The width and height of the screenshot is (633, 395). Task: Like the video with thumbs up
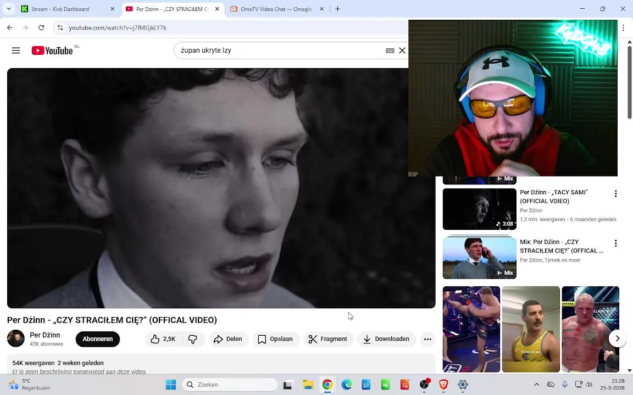click(163, 339)
